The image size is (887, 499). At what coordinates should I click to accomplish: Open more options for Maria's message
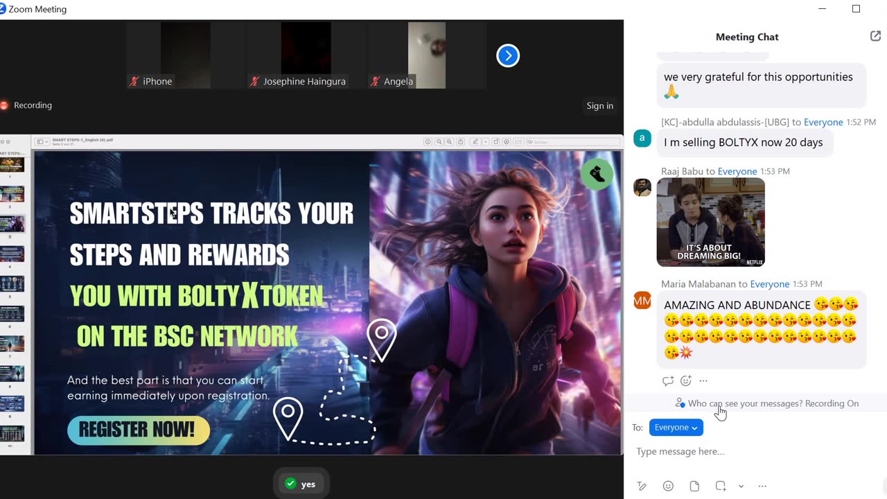(703, 380)
